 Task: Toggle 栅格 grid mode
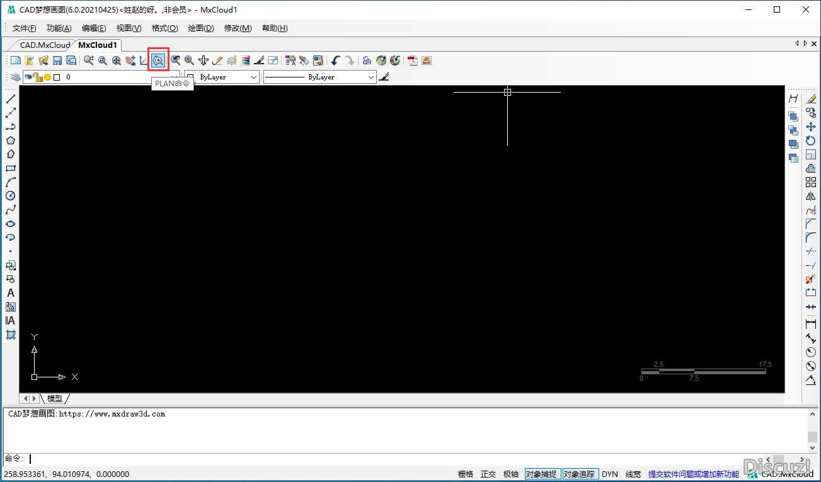point(465,474)
